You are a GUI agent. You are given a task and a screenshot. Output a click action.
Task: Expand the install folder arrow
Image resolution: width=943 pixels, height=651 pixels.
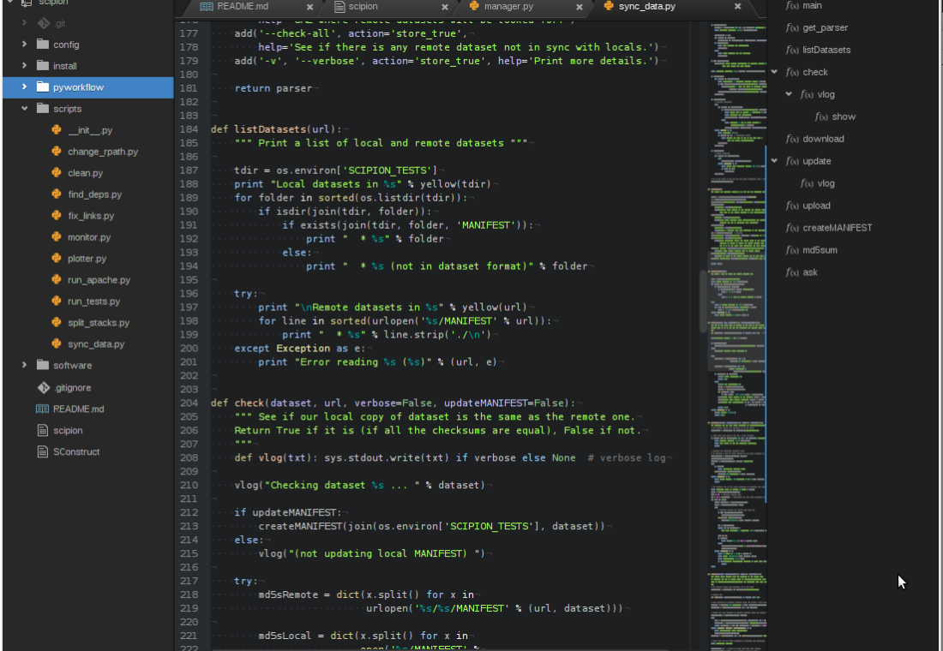click(24, 65)
